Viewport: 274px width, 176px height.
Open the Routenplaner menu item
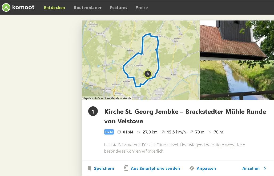point(87,8)
